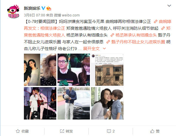Click the gold crown membership badge
This screenshot has width=176, height=136.
[x=49, y=8]
